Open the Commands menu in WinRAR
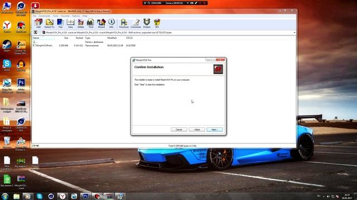 [x=44, y=16]
